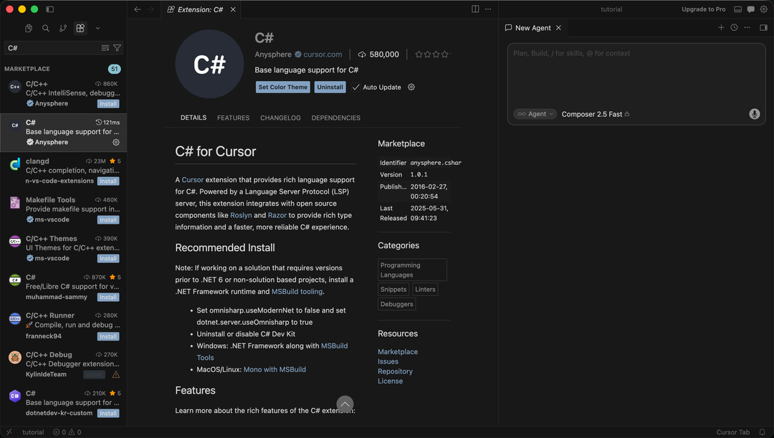
Task: Open the Search view icon
Action: coord(45,28)
